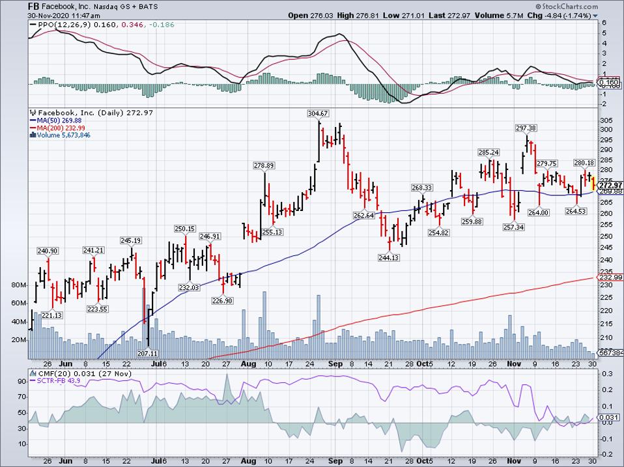Click the bar chart icon before Facebook, Inc. (Daily)
Image resolution: width=624 pixels, height=467 pixels.
(x=33, y=113)
